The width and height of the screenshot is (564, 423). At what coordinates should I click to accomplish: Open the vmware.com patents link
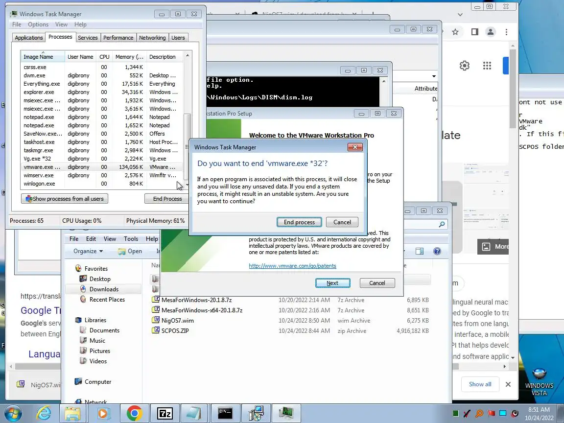click(292, 266)
